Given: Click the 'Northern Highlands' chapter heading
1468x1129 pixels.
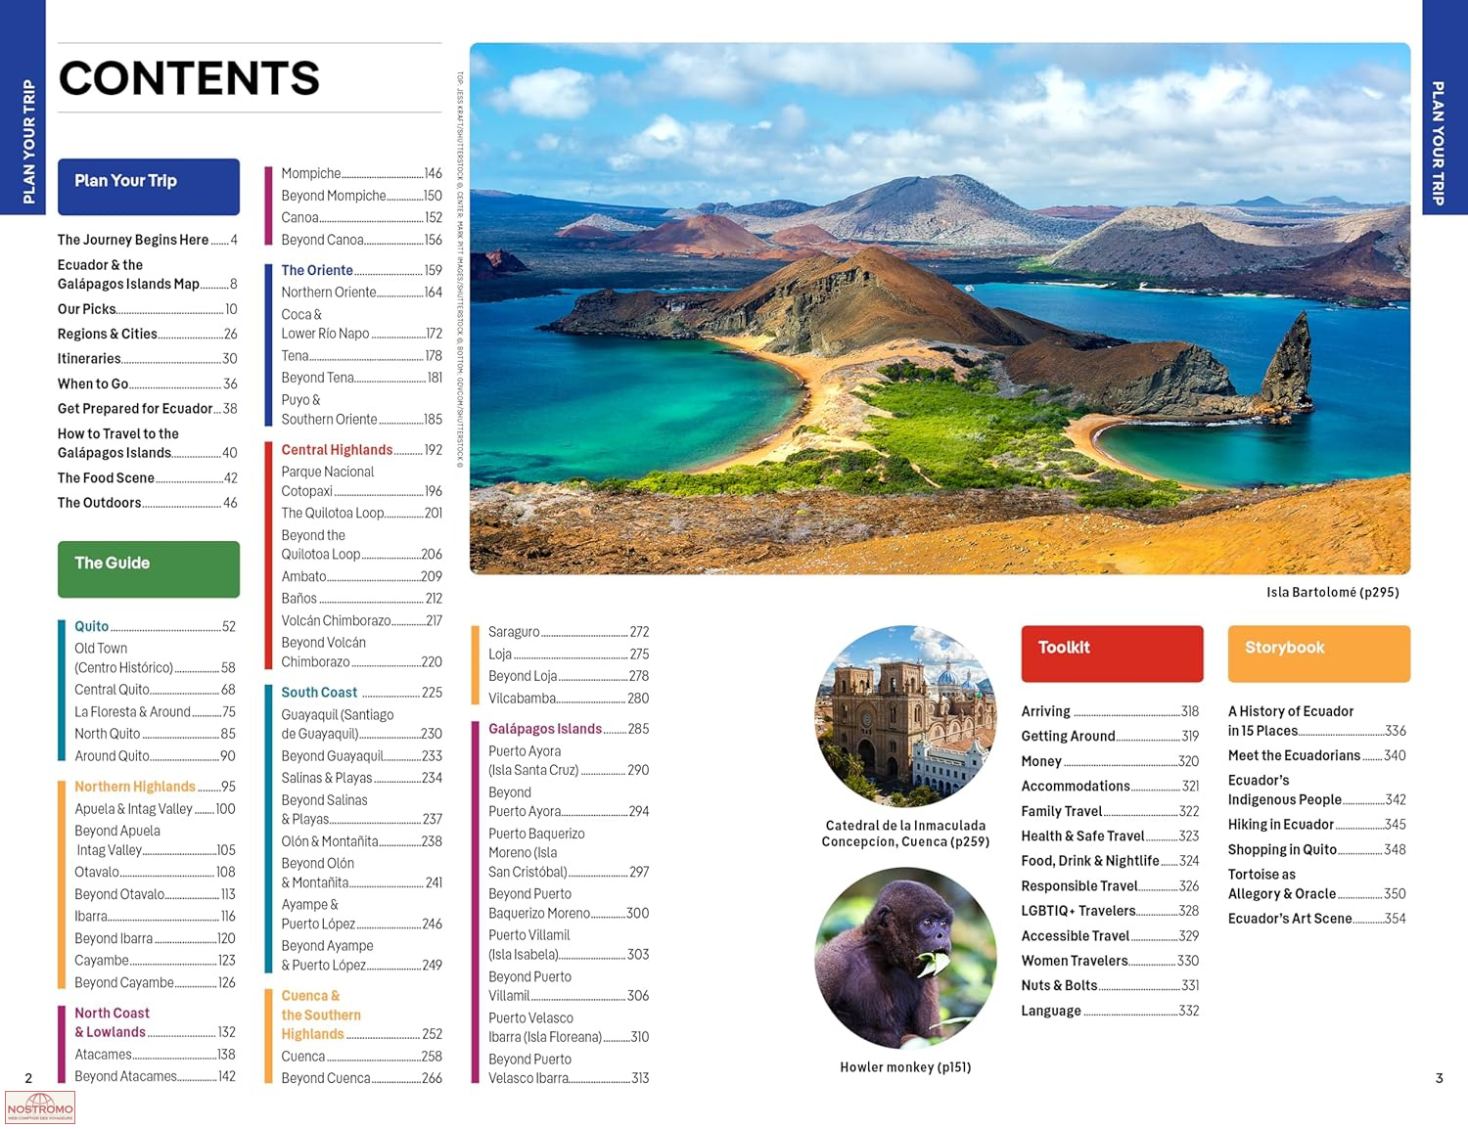Looking at the screenshot, I should point(156,787).
